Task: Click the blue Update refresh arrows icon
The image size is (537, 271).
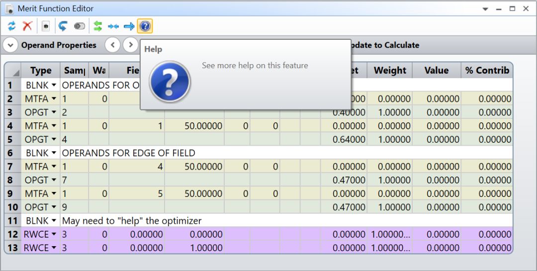Action: [11, 26]
